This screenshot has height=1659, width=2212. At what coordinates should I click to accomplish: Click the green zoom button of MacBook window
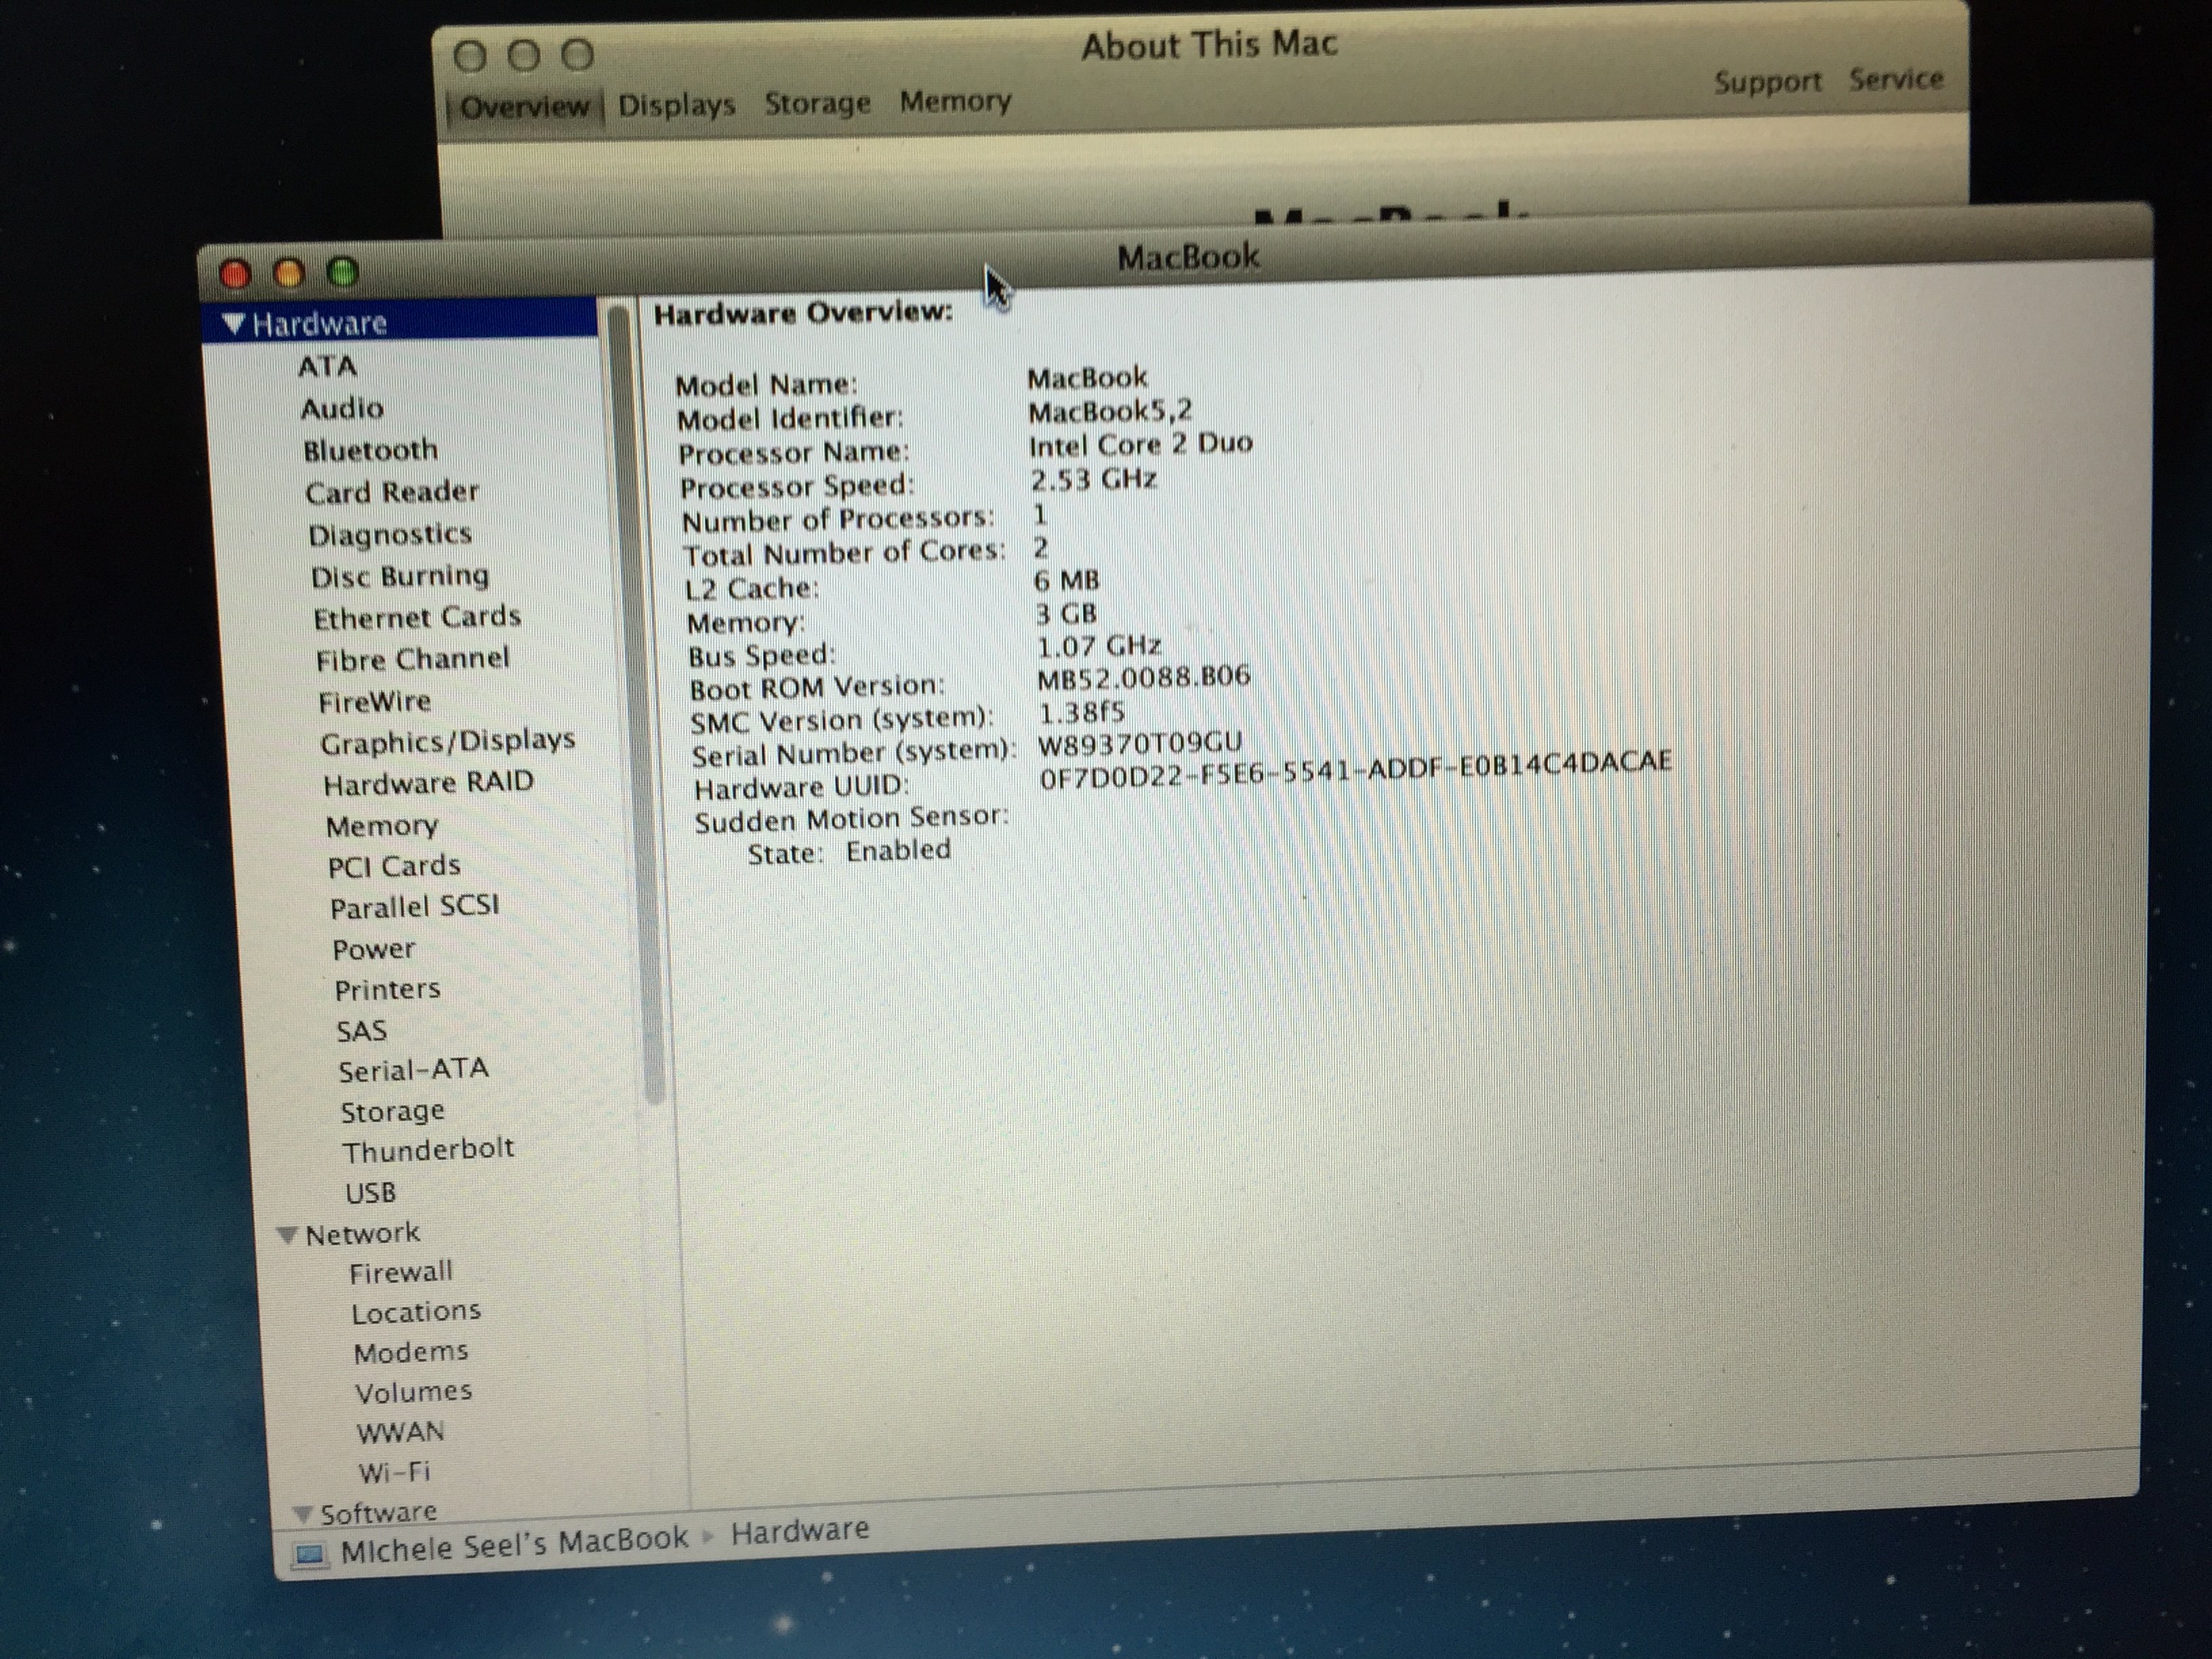pyautogui.click(x=343, y=272)
